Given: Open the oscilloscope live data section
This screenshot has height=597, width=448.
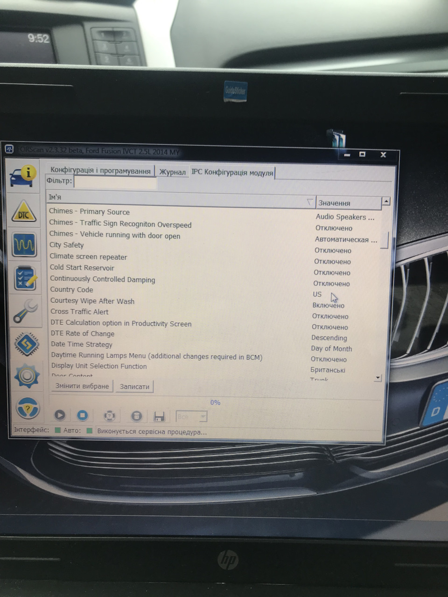Looking at the screenshot, I should point(24,244).
